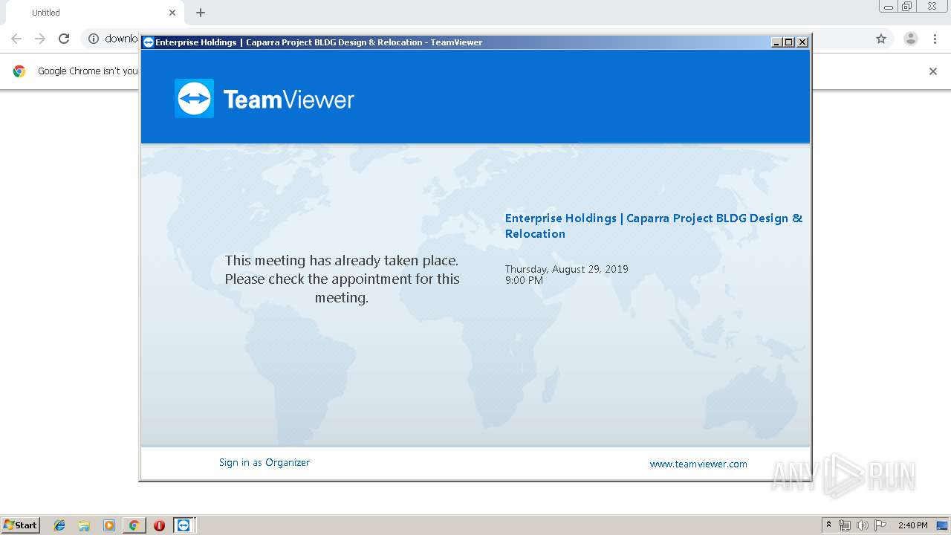Show hidden system tray icons
Screen dimensions: 951x535
coord(828,525)
